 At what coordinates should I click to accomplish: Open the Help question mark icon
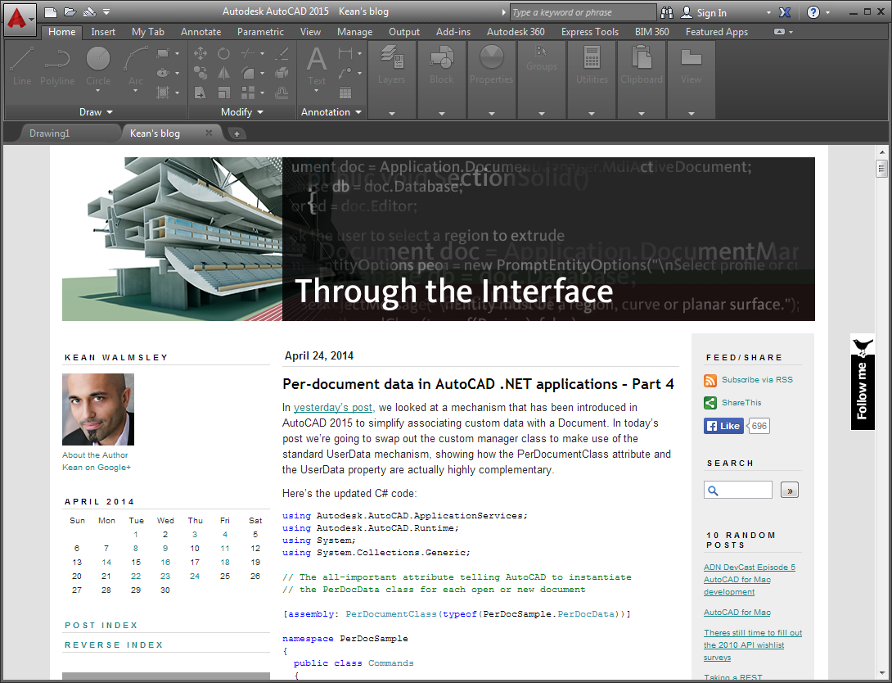813,12
